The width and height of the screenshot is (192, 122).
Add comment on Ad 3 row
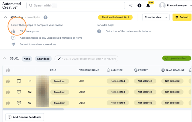click(x=19, y=103)
